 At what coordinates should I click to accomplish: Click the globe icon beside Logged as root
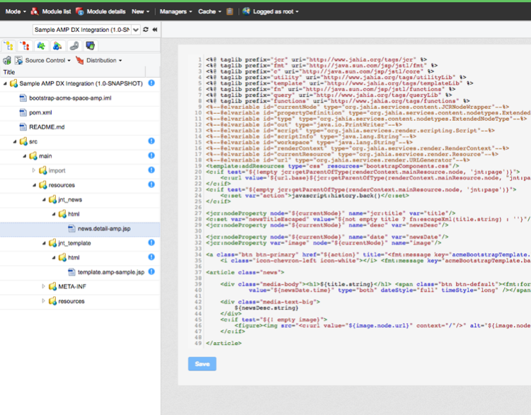[246, 11]
